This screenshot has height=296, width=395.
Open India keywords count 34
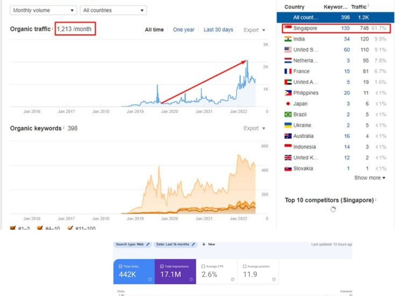coord(347,39)
